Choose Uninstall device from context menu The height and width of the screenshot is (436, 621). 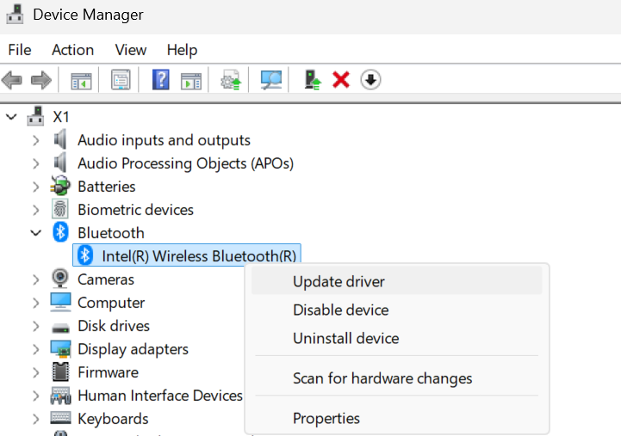(397, 338)
